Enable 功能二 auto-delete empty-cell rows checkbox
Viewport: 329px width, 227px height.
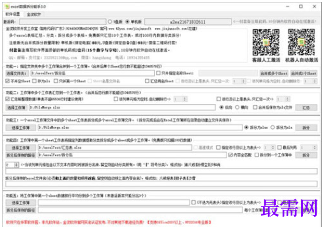(x=116, y=99)
